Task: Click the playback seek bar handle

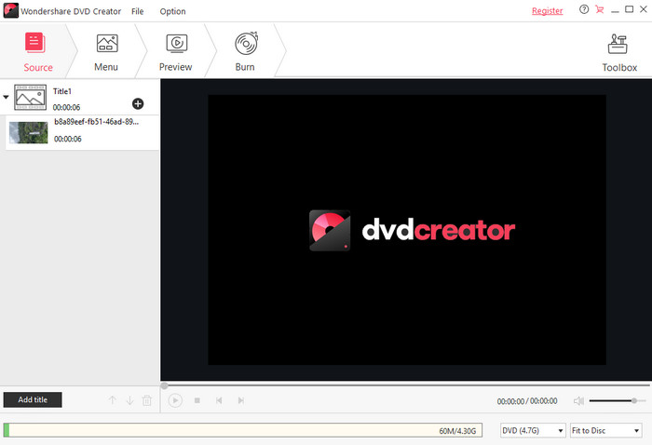Action: (x=164, y=386)
